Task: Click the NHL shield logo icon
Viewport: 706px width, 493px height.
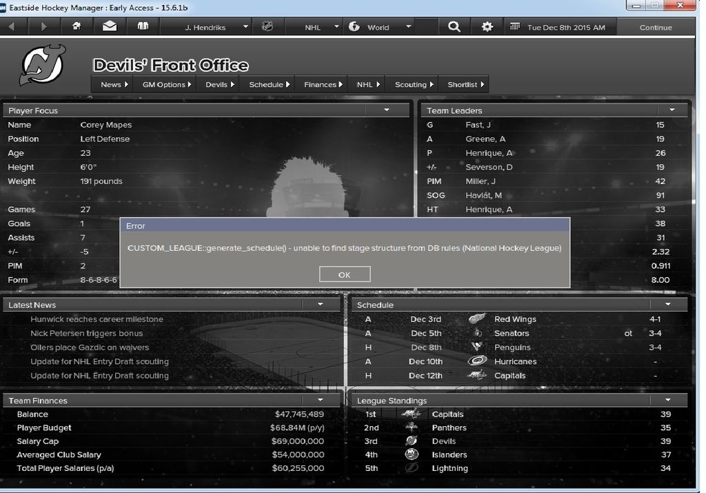Action: tap(268, 27)
